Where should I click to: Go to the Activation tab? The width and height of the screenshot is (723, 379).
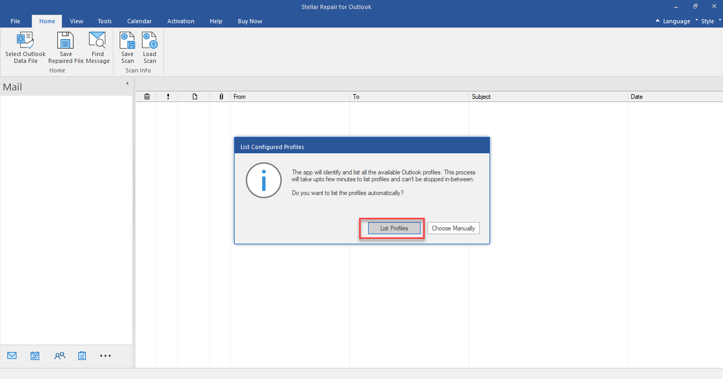181,21
